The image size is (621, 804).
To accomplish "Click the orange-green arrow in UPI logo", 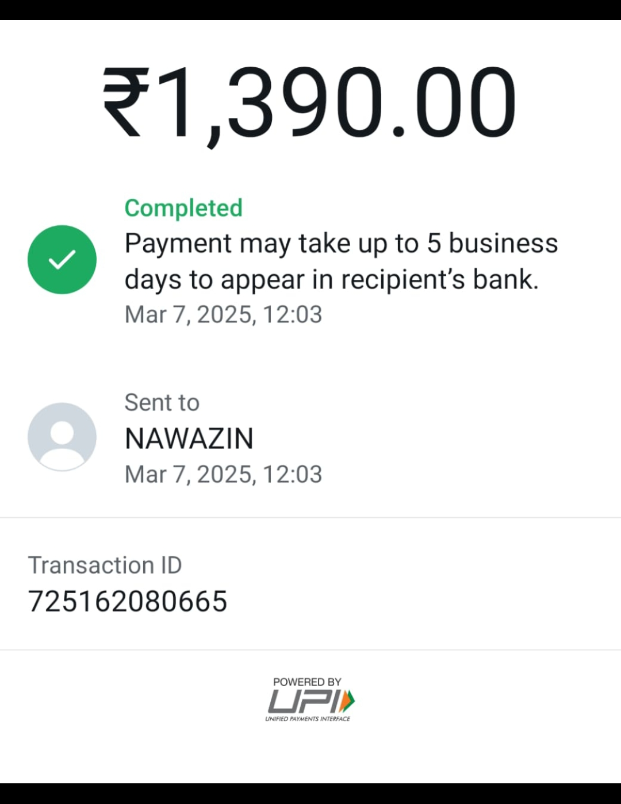I will point(347,701).
